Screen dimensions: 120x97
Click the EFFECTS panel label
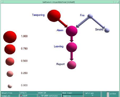tap(23, 93)
